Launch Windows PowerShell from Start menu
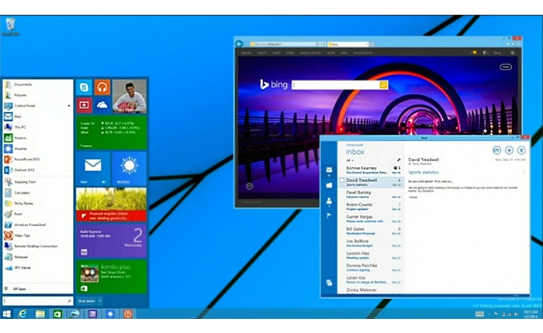 29,225
